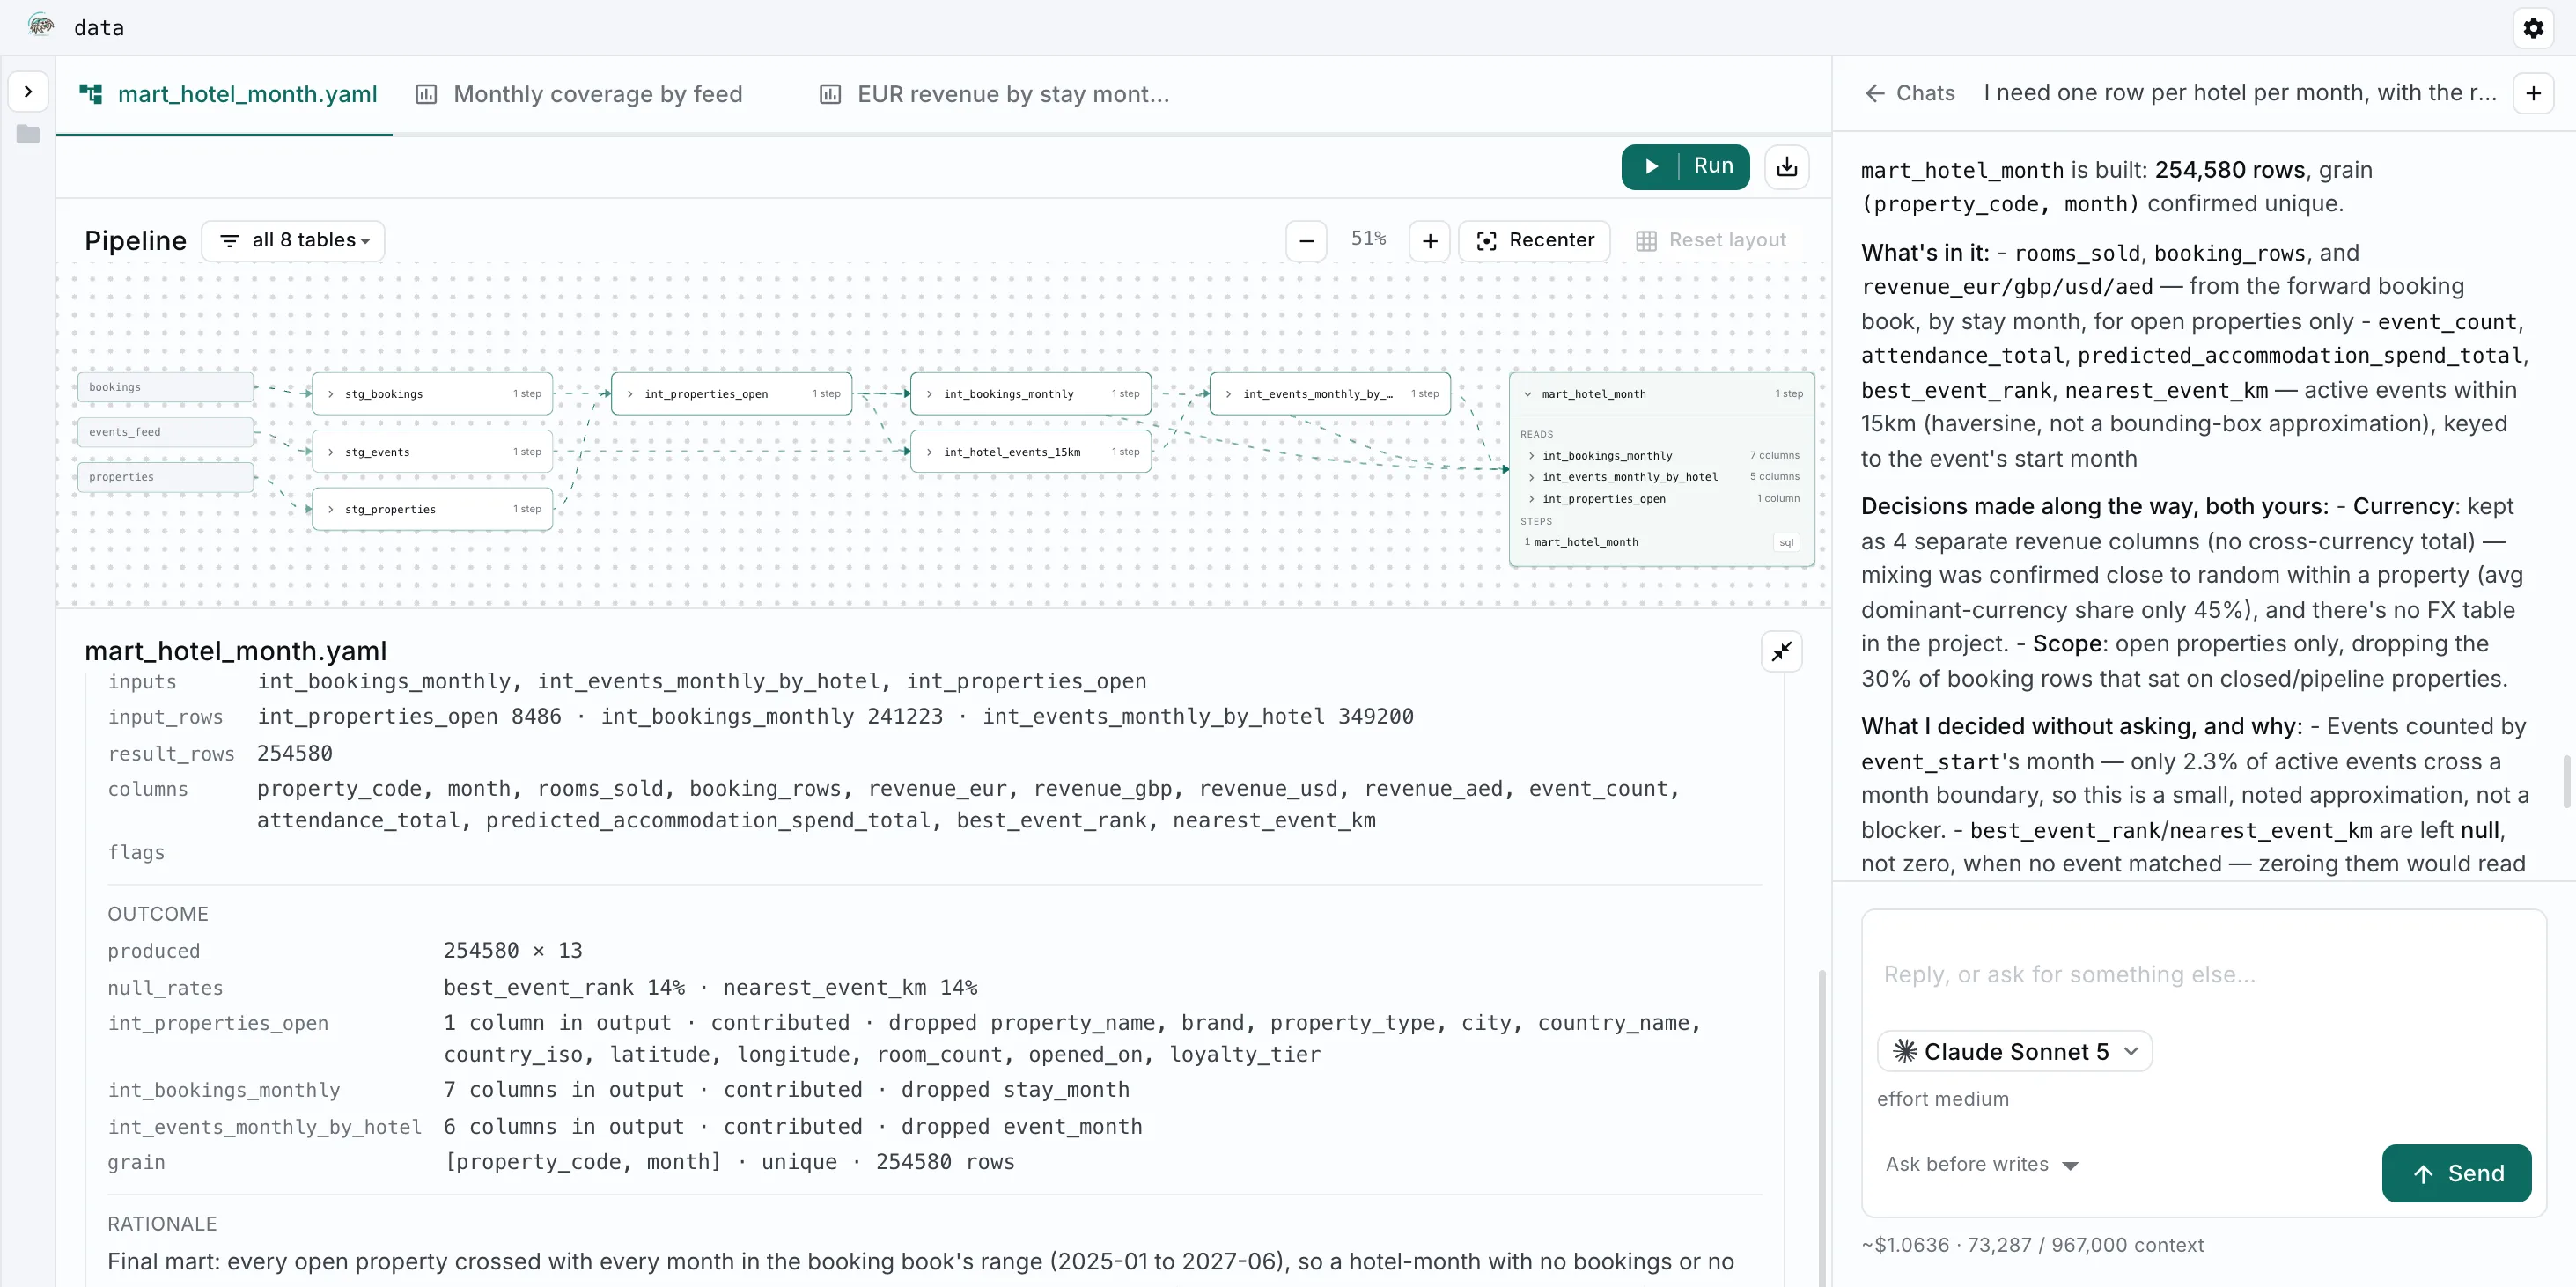Click the null_rates row value
This screenshot has width=2576, height=1287.
pyautogui.click(x=710, y=988)
